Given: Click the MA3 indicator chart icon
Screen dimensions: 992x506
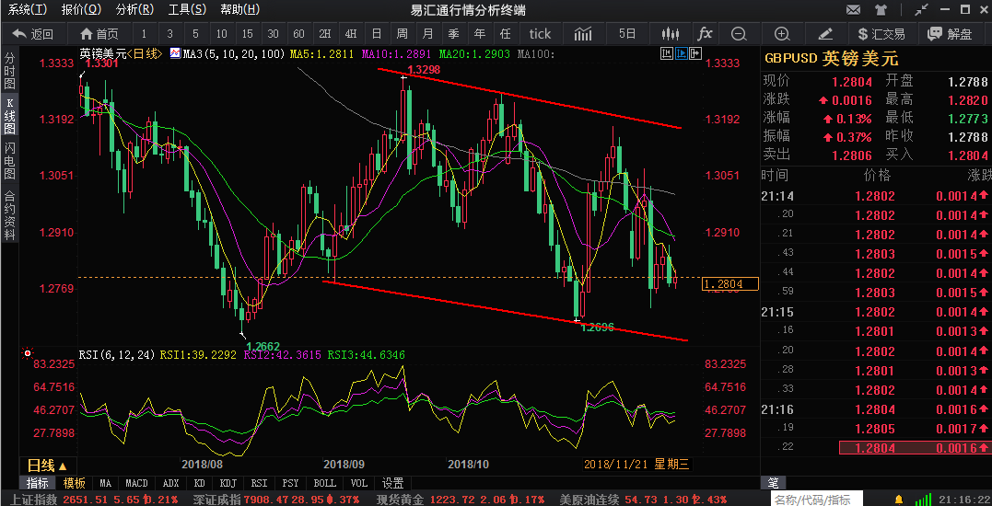Looking at the screenshot, I should point(175,54).
